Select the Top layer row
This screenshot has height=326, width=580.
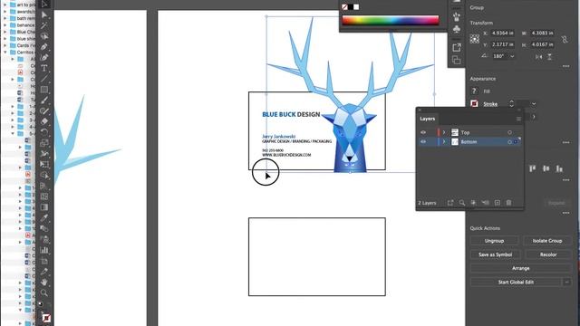(x=469, y=132)
